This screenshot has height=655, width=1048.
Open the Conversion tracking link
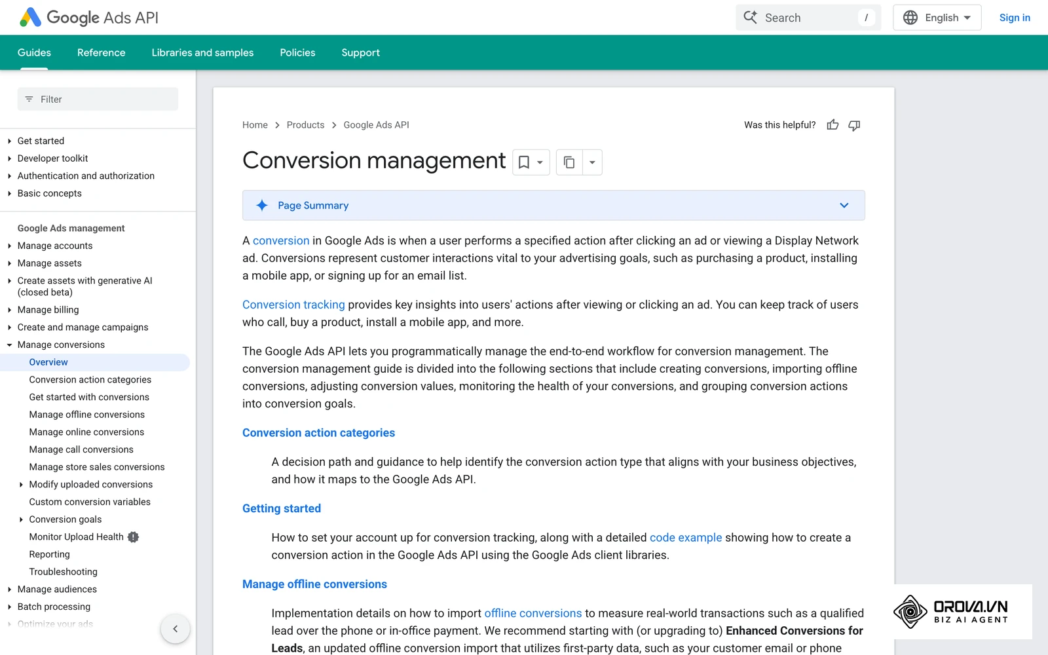click(293, 305)
